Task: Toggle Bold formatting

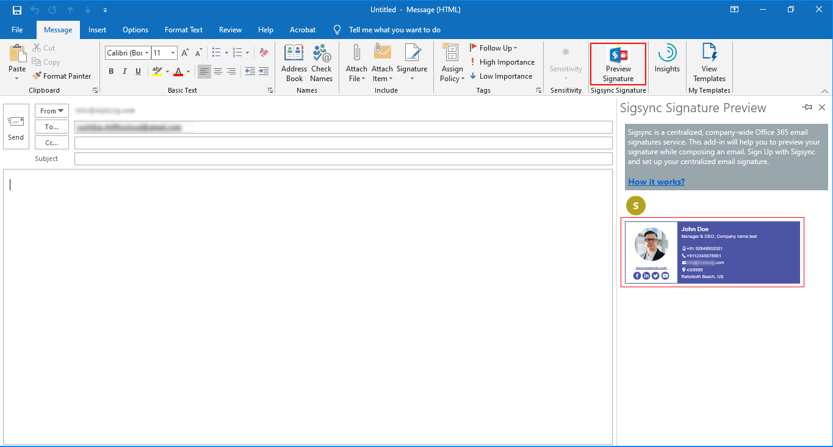Action: (x=111, y=72)
